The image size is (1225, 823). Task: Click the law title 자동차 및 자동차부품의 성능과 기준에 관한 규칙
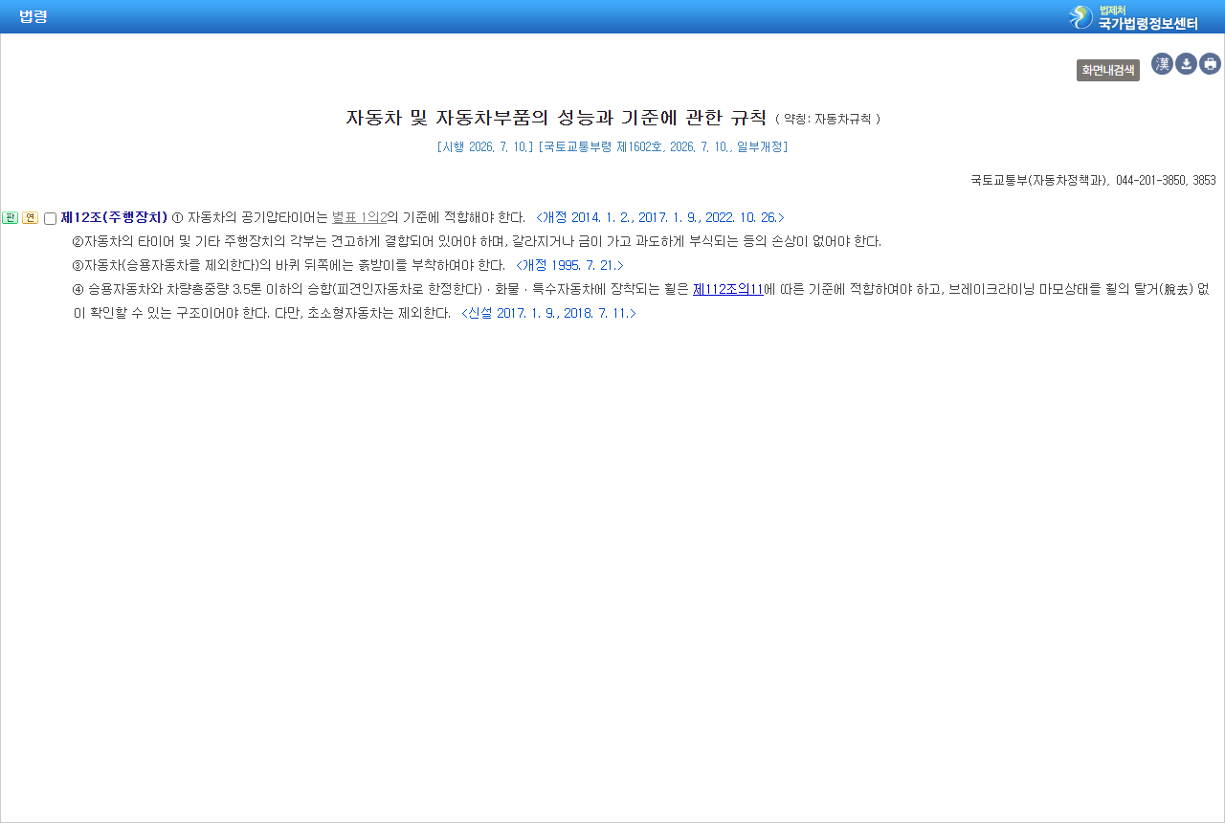pos(556,118)
